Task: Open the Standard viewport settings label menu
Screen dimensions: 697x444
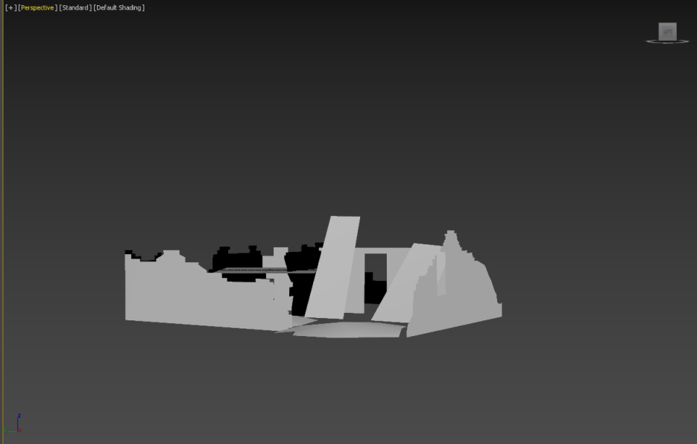Action: point(75,7)
